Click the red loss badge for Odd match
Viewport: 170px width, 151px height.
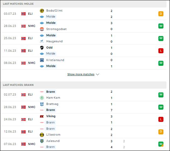pyautogui.click(x=161, y=51)
